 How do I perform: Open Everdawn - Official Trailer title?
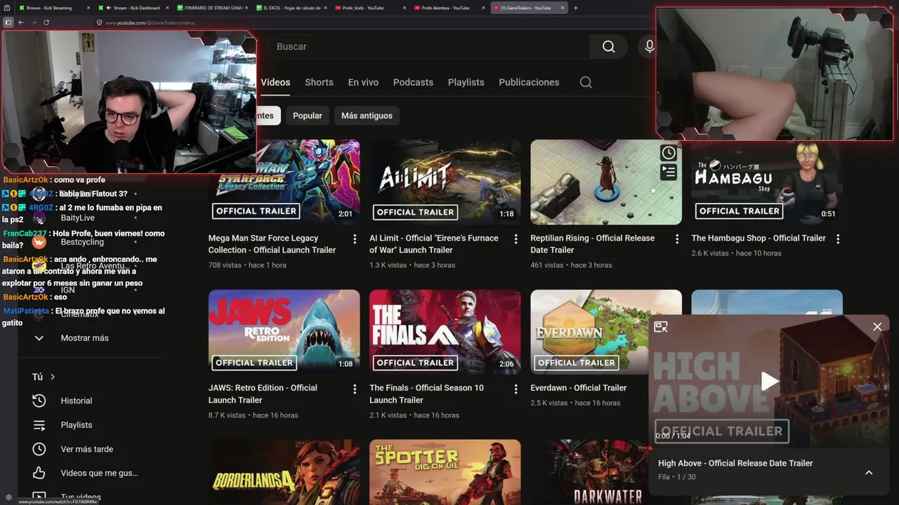[579, 388]
